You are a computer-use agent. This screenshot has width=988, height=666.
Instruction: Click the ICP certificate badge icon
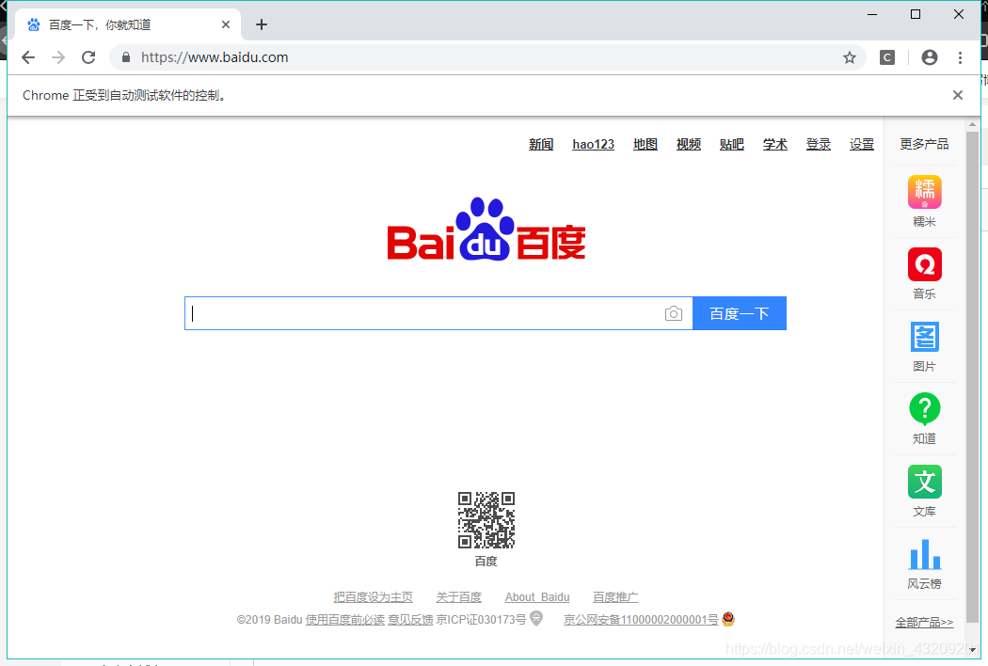(x=536, y=618)
